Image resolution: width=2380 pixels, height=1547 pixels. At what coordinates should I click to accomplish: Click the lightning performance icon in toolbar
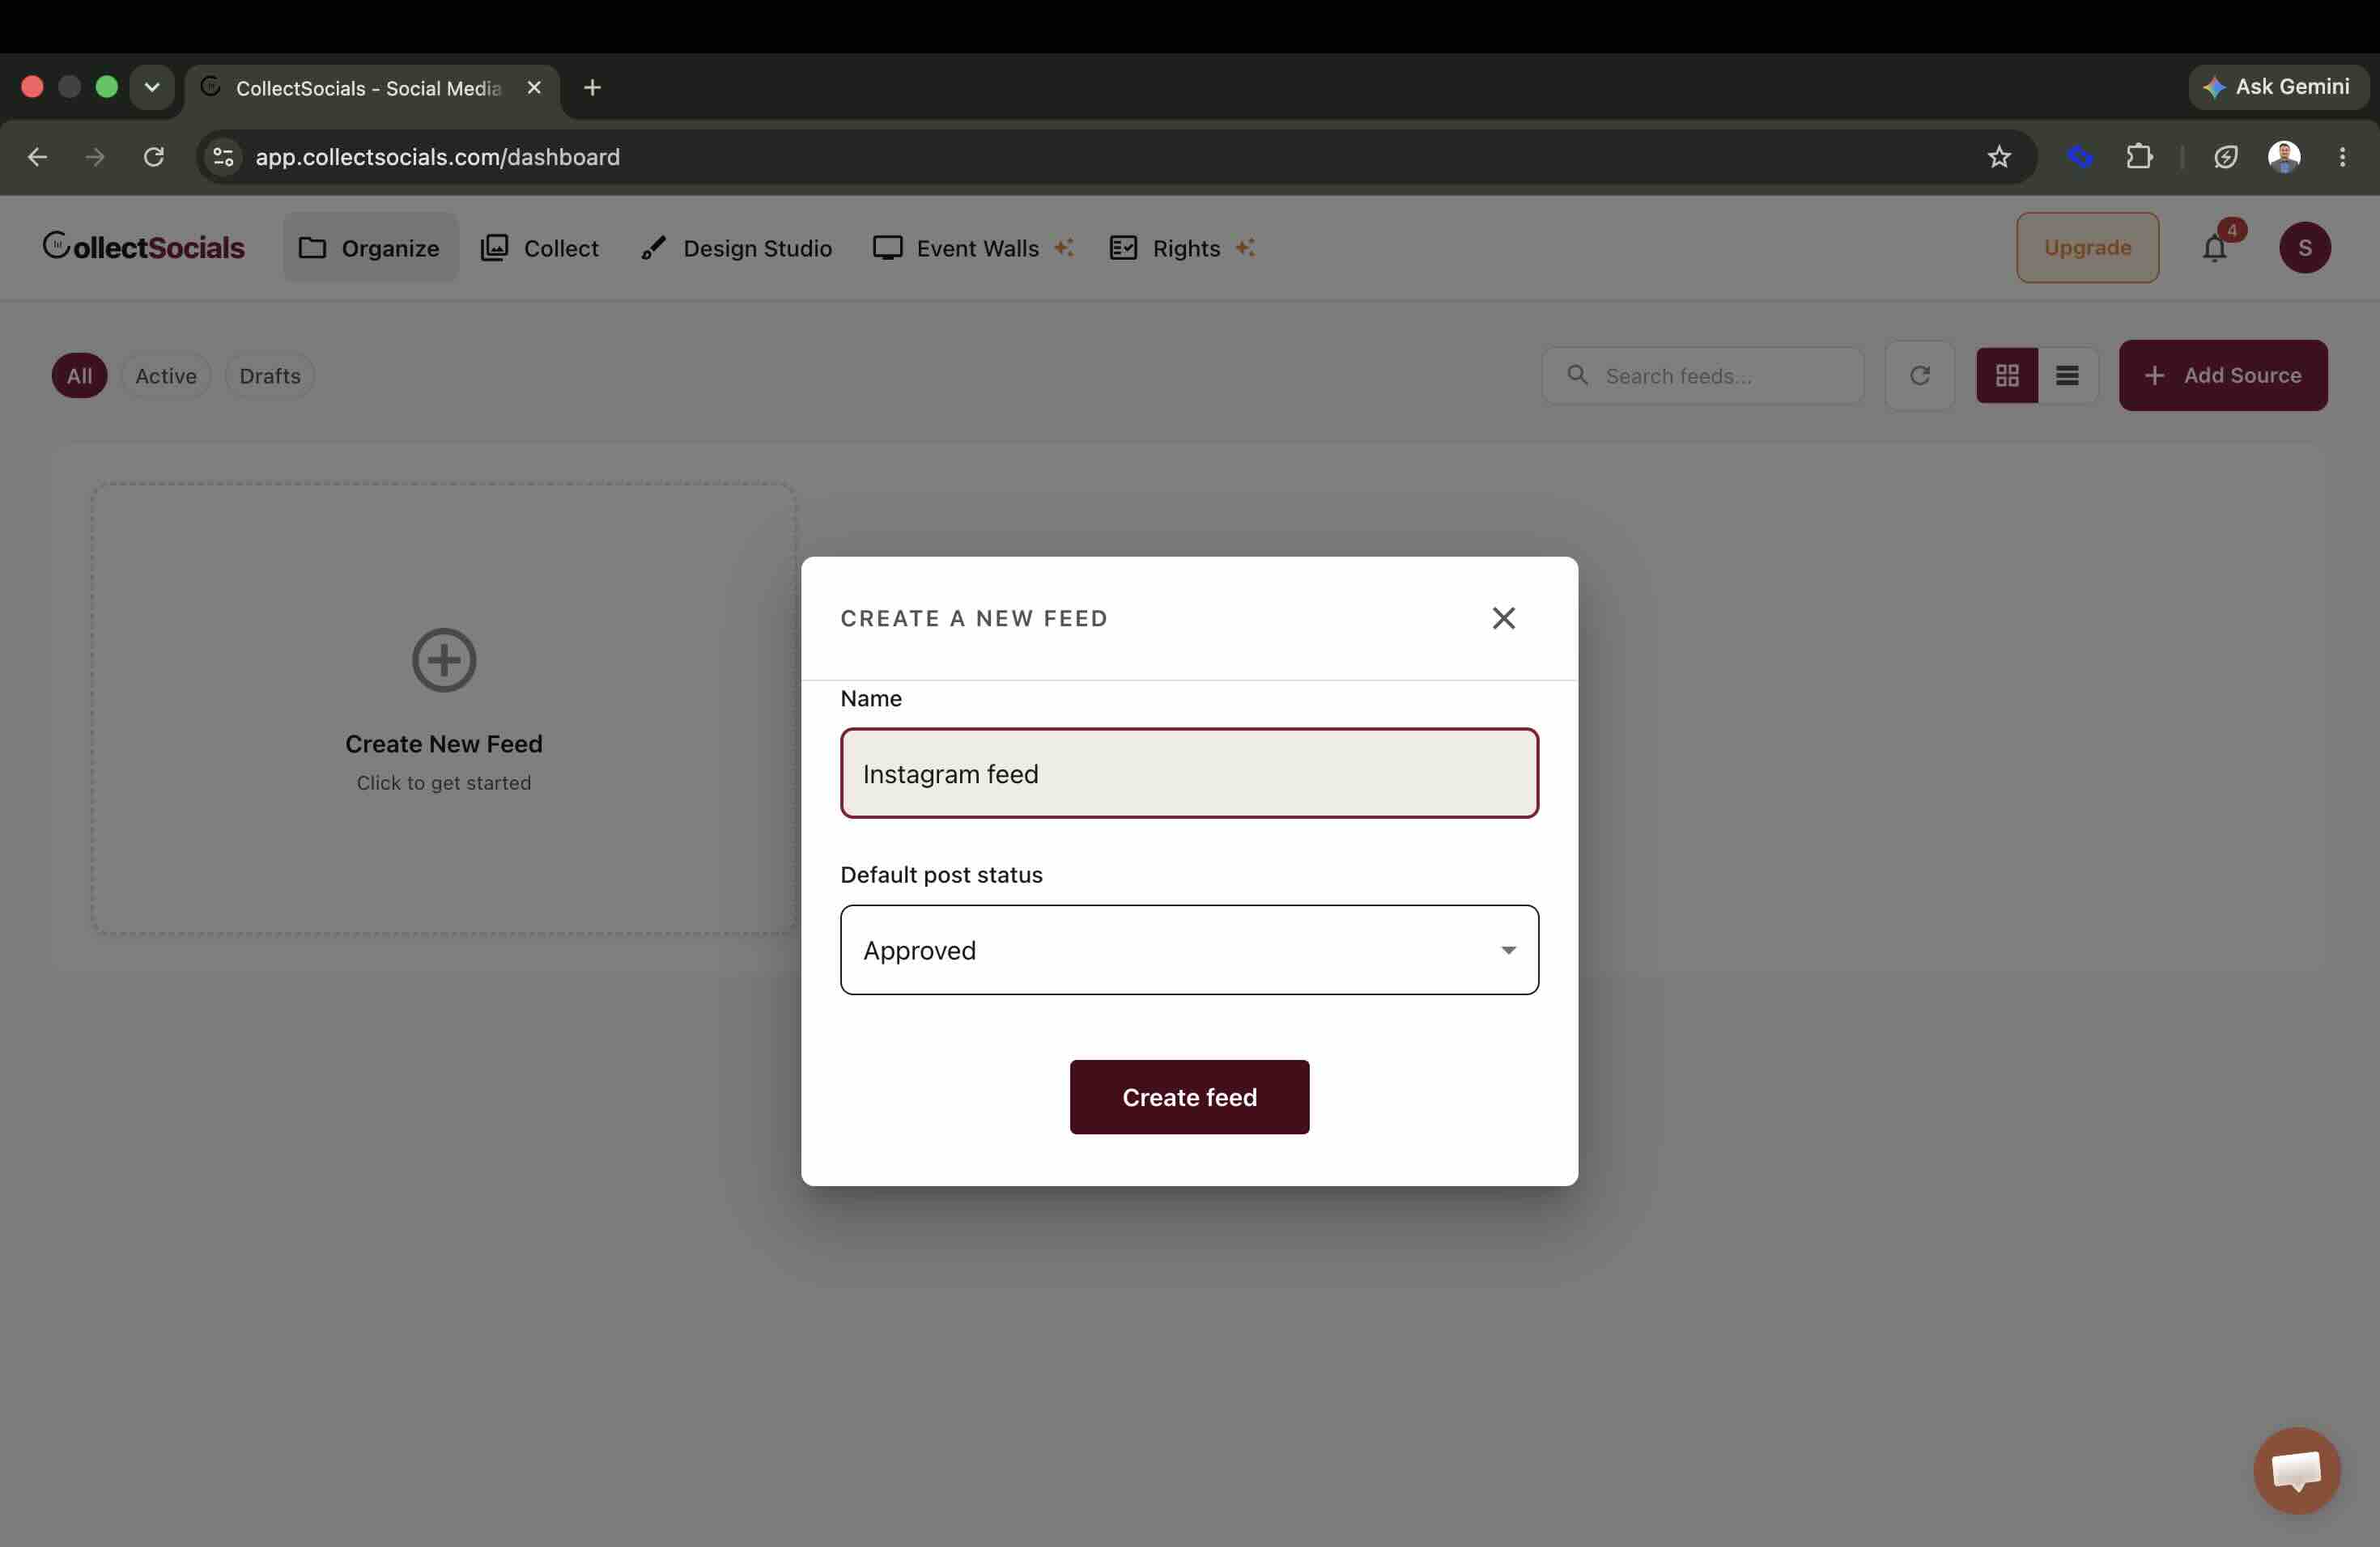[2225, 157]
